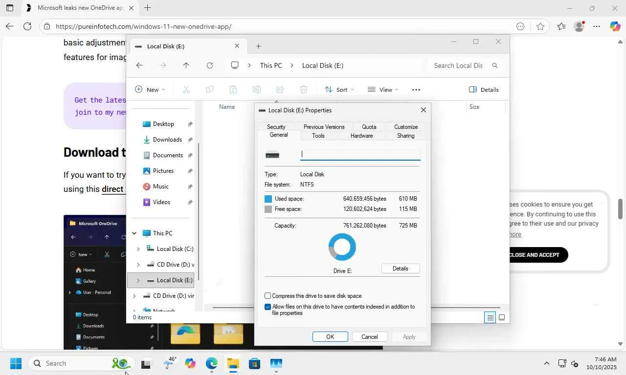
Task: Uncheck Allow files to be indexed option
Action: [268, 307]
